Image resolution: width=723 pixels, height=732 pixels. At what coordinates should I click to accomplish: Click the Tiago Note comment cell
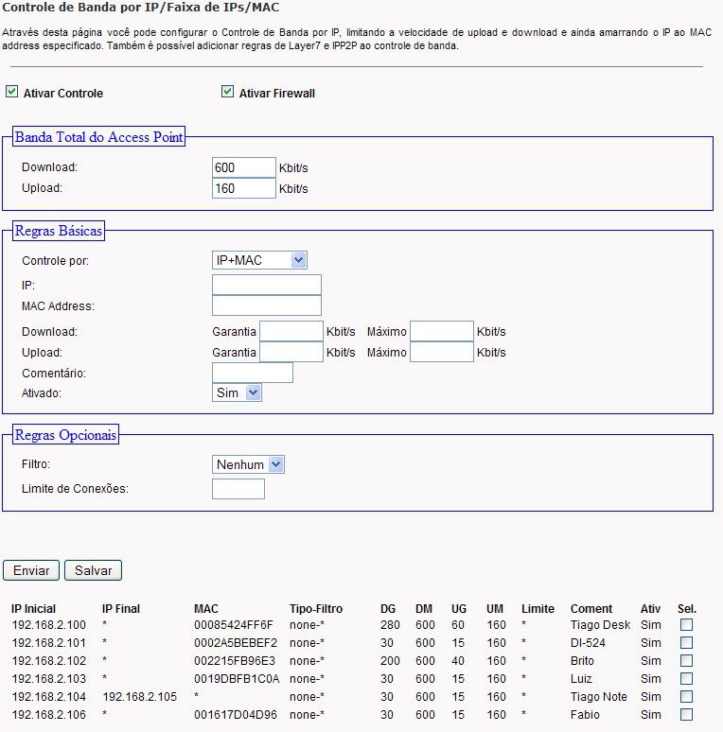pos(598,696)
